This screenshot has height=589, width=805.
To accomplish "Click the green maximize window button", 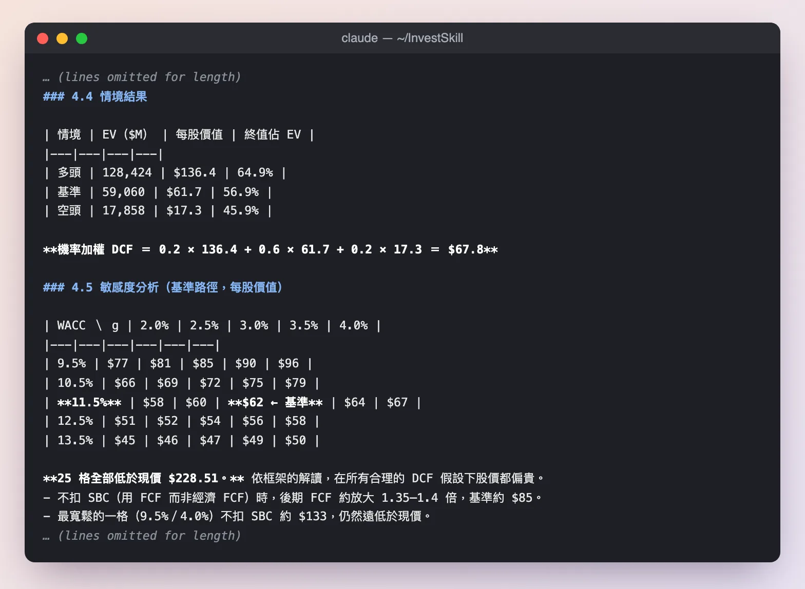I will click(82, 38).
